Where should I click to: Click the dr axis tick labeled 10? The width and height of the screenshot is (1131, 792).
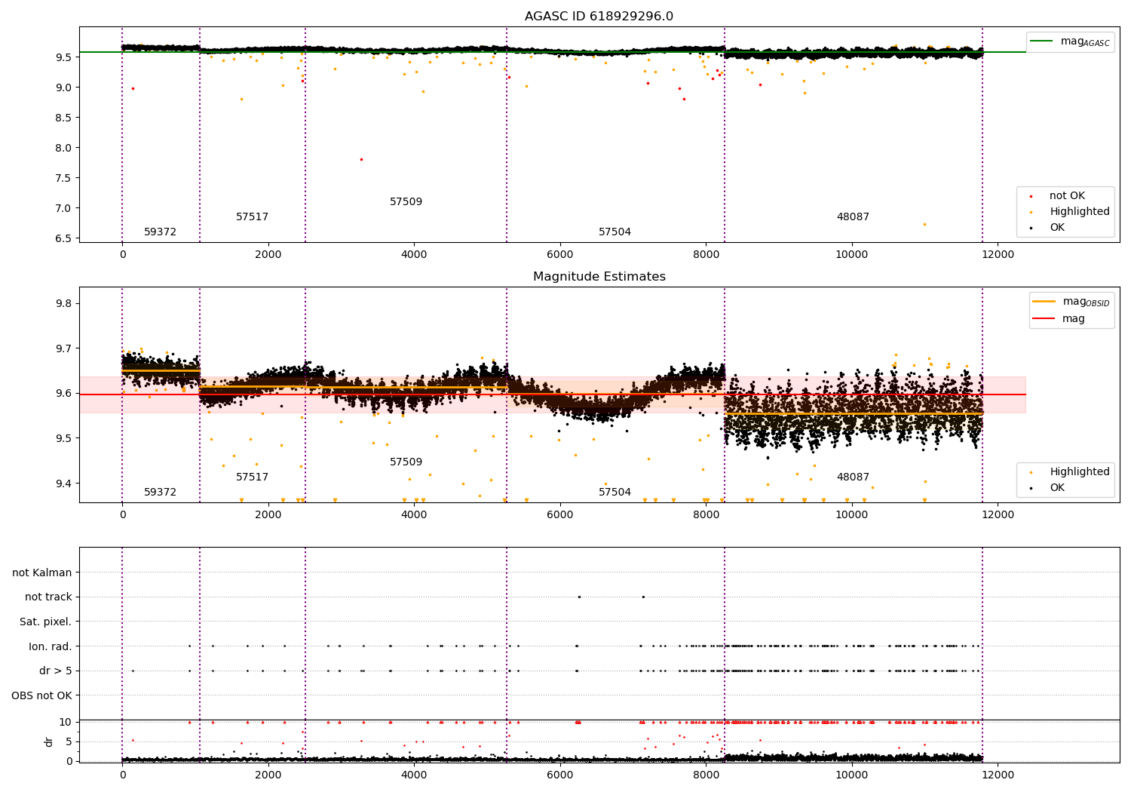[66, 722]
